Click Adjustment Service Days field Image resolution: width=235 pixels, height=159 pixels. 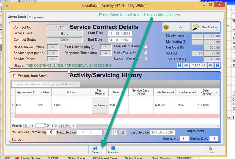click(213, 138)
